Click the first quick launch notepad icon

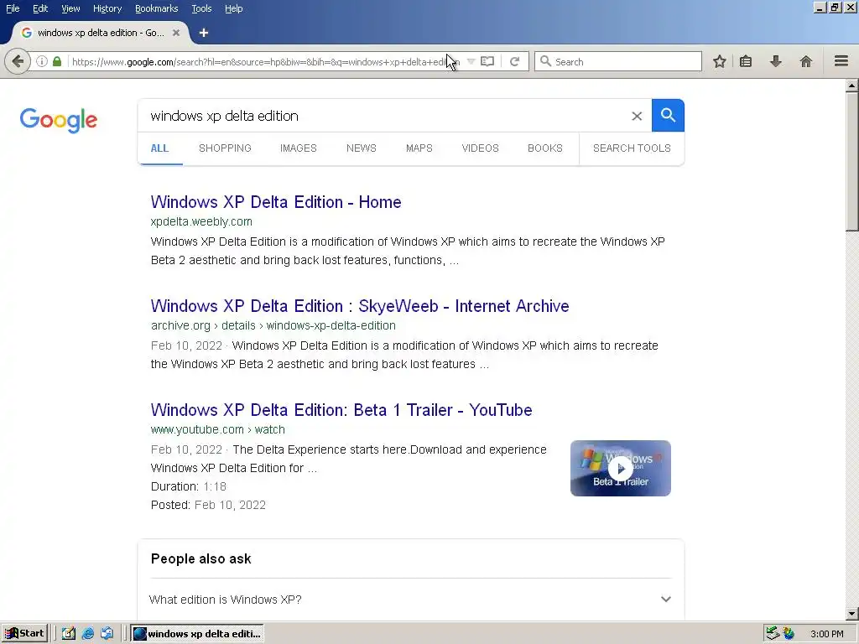[69, 634]
